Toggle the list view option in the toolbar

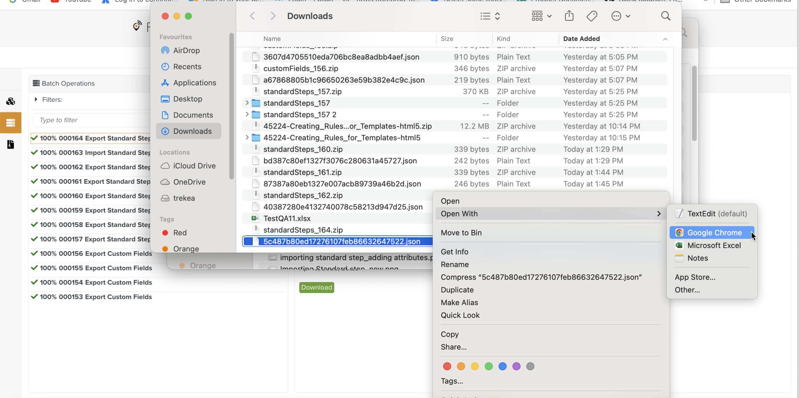(485, 16)
